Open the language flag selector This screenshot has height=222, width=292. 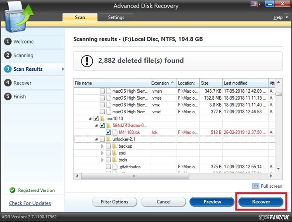click(256, 4)
